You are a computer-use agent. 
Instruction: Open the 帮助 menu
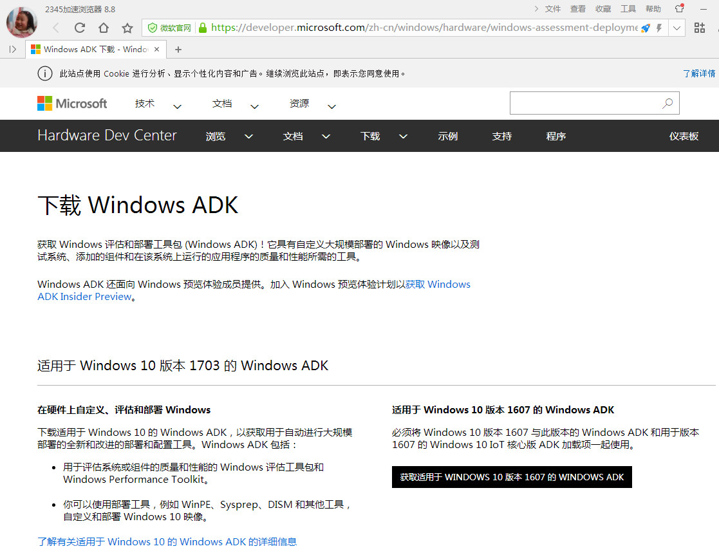(x=653, y=9)
